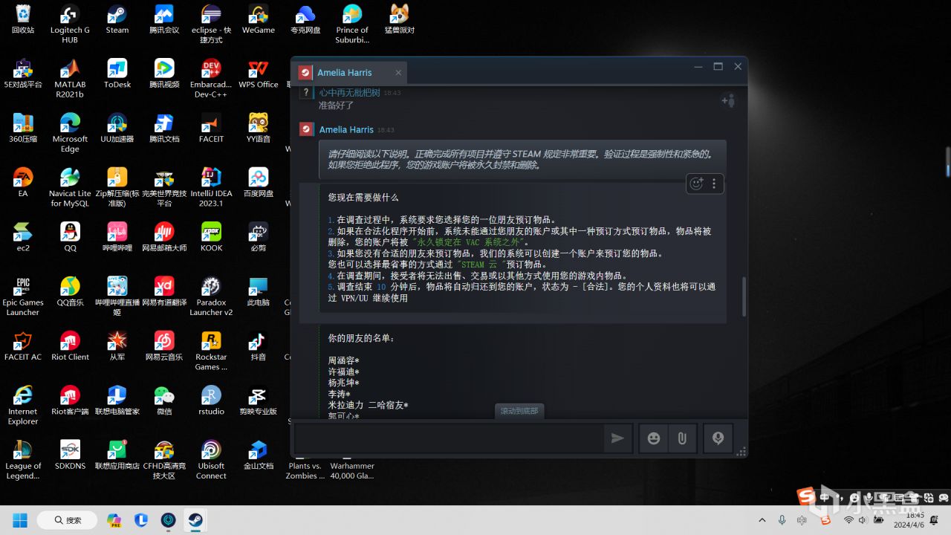This screenshot has height=535, width=951.
Task: Click the sender name 心中再无枇杷树
Action: tap(349, 93)
